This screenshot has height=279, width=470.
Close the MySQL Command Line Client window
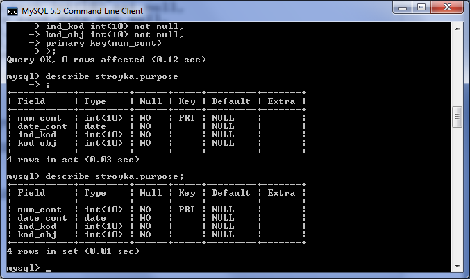tap(447, 8)
